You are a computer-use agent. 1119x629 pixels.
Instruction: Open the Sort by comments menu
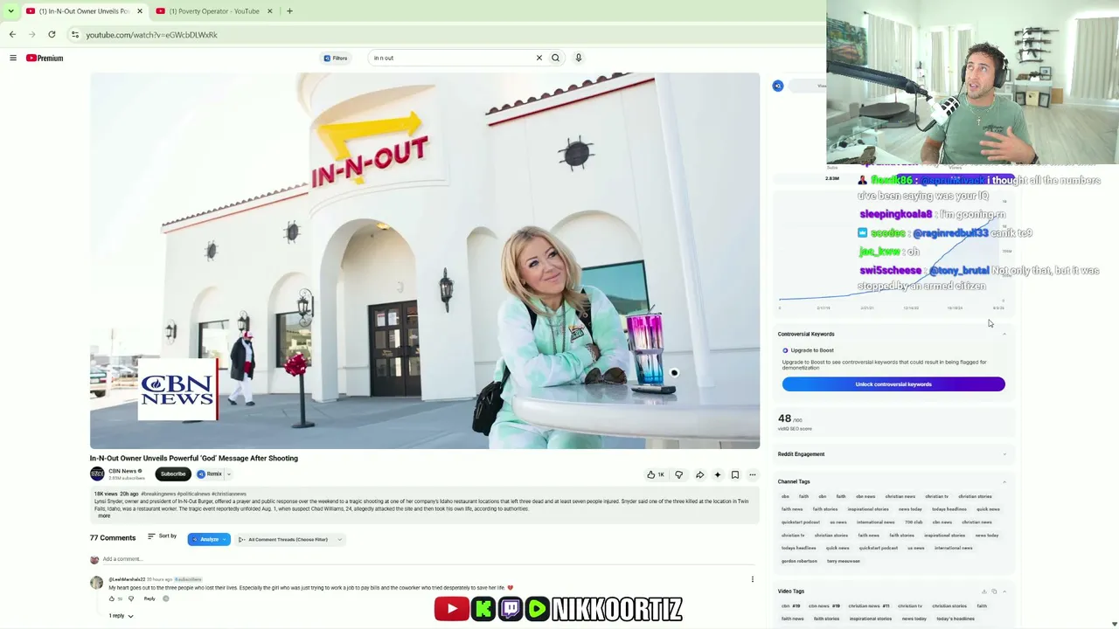point(162,536)
